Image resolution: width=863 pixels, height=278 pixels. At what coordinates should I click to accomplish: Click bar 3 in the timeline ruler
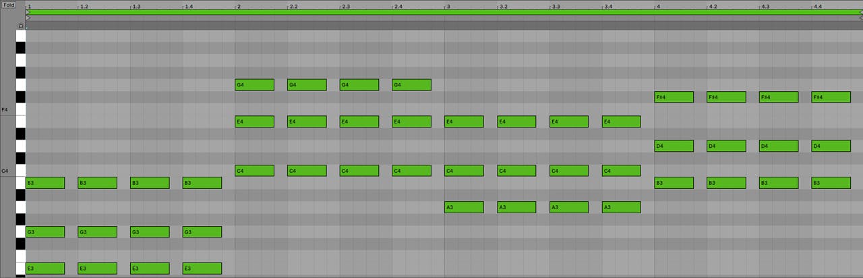pos(448,5)
